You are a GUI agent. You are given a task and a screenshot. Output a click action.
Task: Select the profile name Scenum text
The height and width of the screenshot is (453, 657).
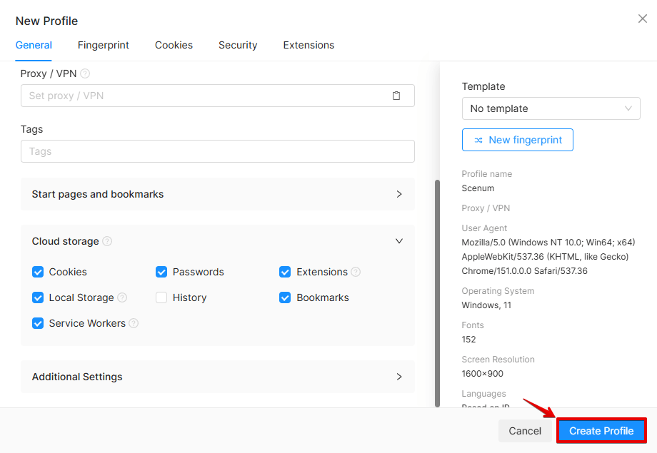(x=478, y=188)
